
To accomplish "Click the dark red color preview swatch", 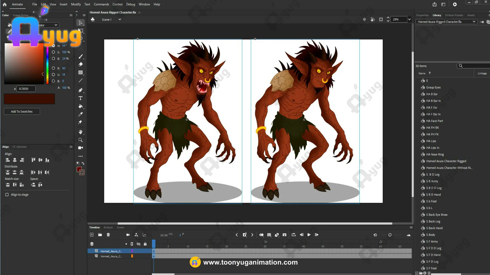I will point(29,99).
